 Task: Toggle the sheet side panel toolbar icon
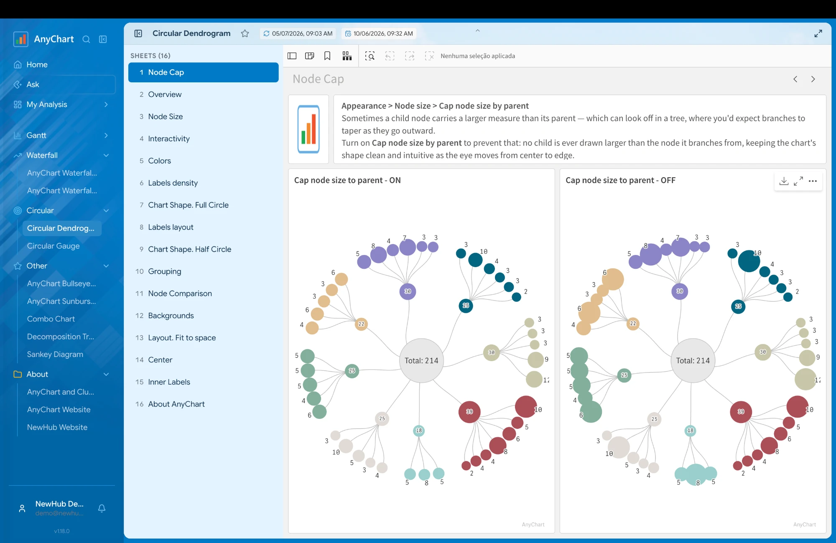click(x=292, y=56)
